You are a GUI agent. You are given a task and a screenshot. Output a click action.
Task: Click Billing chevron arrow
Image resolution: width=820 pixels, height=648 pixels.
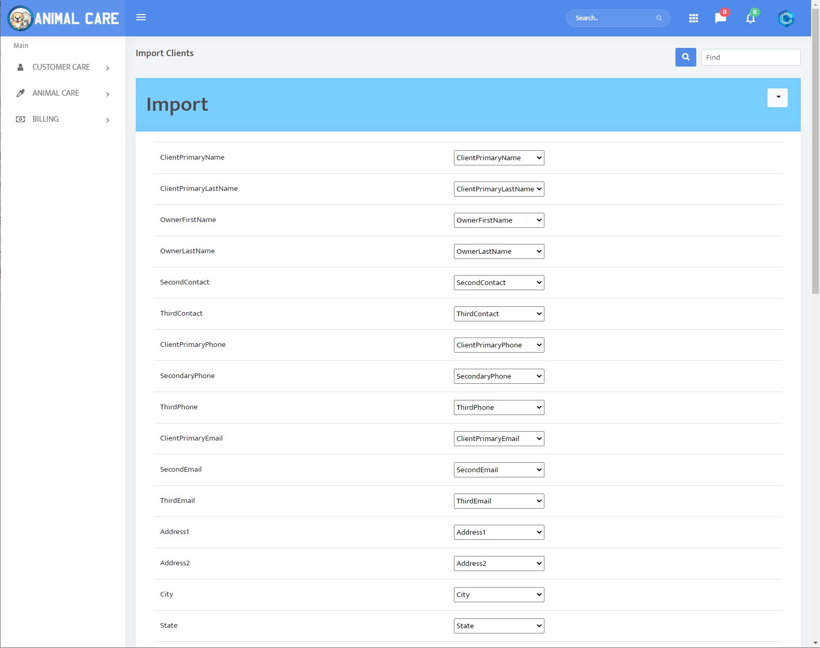click(108, 120)
